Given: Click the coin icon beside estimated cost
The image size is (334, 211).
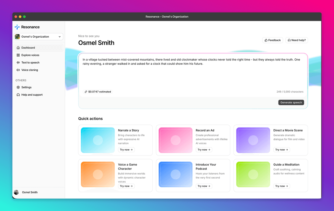Looking at the screenshot, I should (86, 92).
